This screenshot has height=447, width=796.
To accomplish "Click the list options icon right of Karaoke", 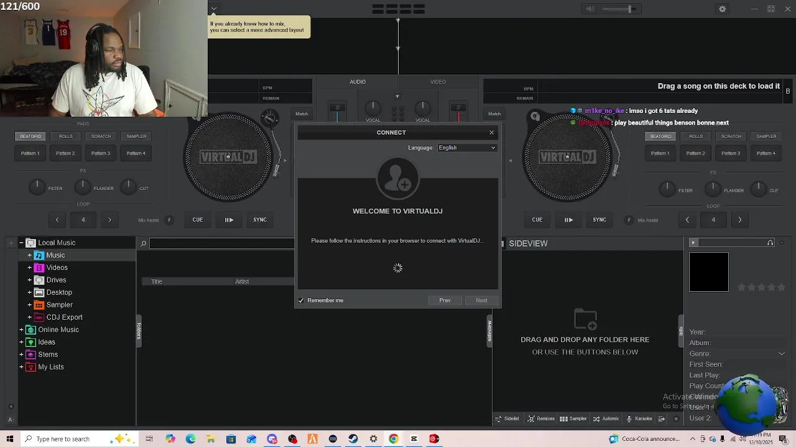I will click(662, 418).
